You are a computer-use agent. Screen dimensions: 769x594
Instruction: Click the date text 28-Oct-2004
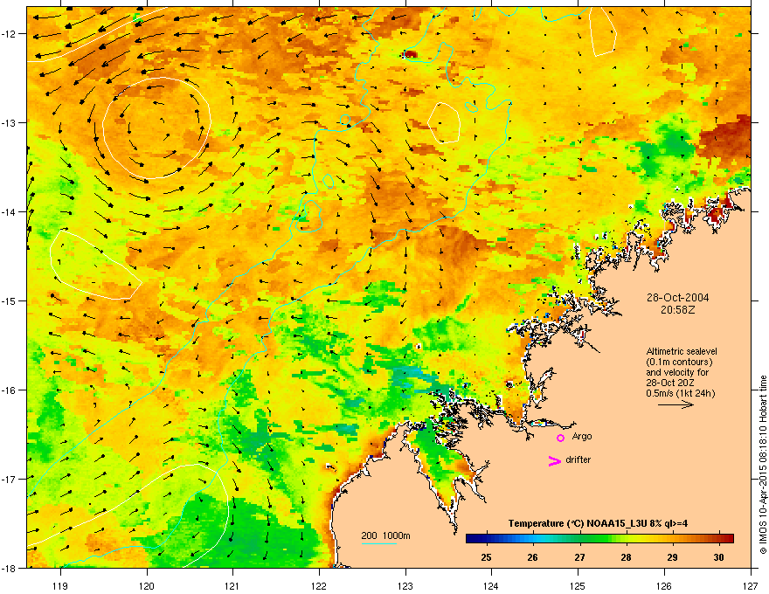pos(677,298)
